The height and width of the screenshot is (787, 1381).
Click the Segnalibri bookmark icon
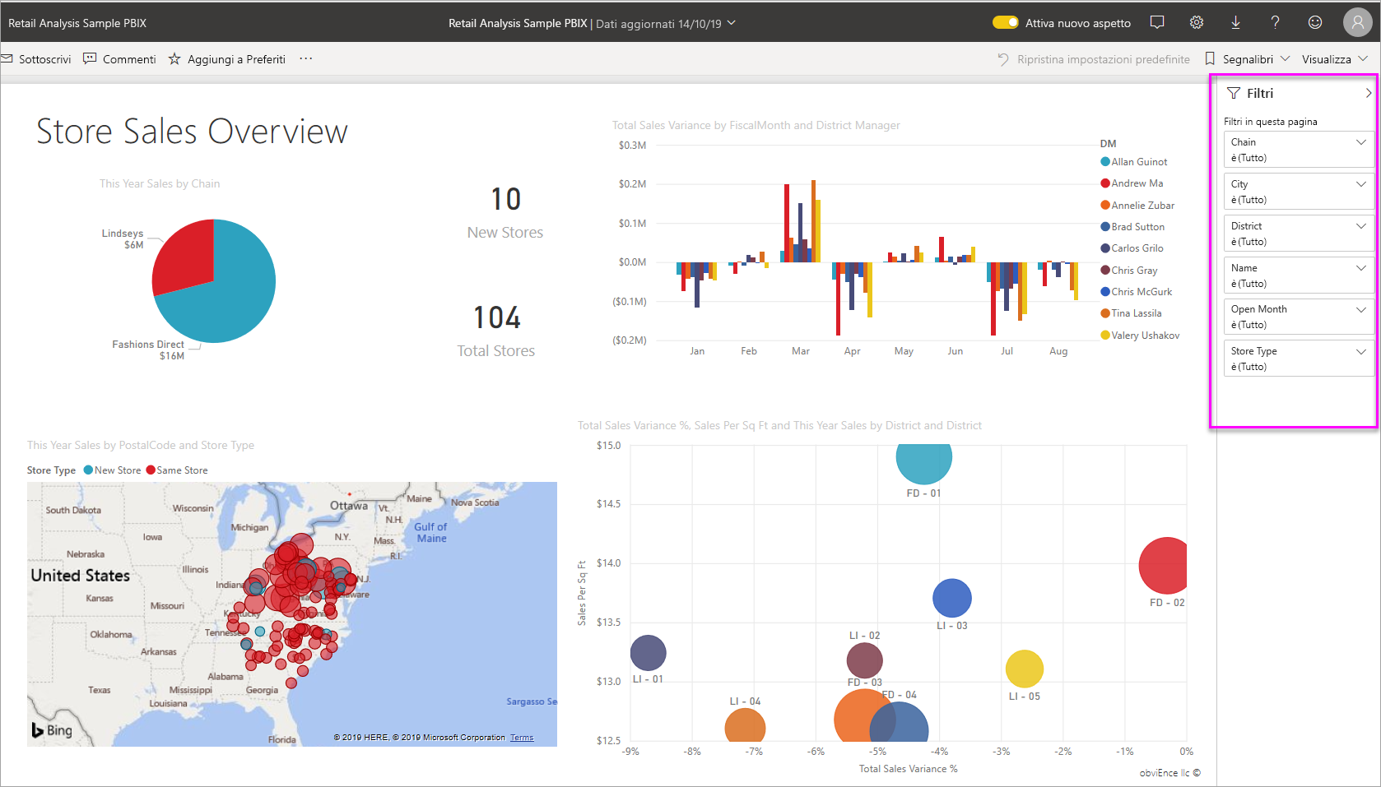(x=1210, y=58)
